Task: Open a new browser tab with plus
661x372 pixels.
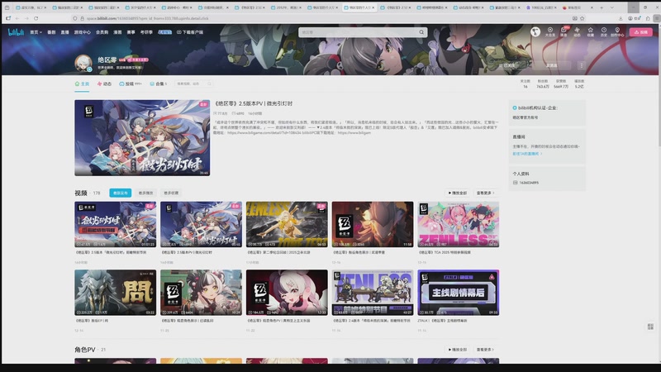Action: click(602, 7)
